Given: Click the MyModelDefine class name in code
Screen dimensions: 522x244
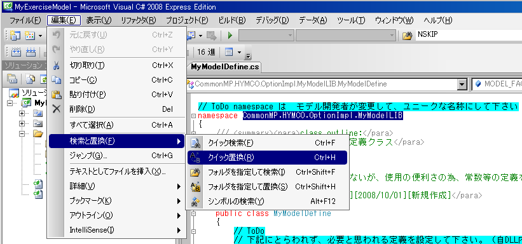Looking at the screenshot, I should (302, 213).
